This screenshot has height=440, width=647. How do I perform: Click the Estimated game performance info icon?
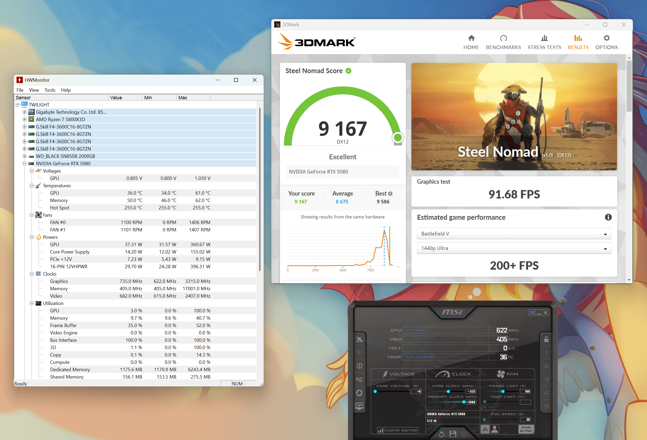pyautogui.click(x=608, y=217)
